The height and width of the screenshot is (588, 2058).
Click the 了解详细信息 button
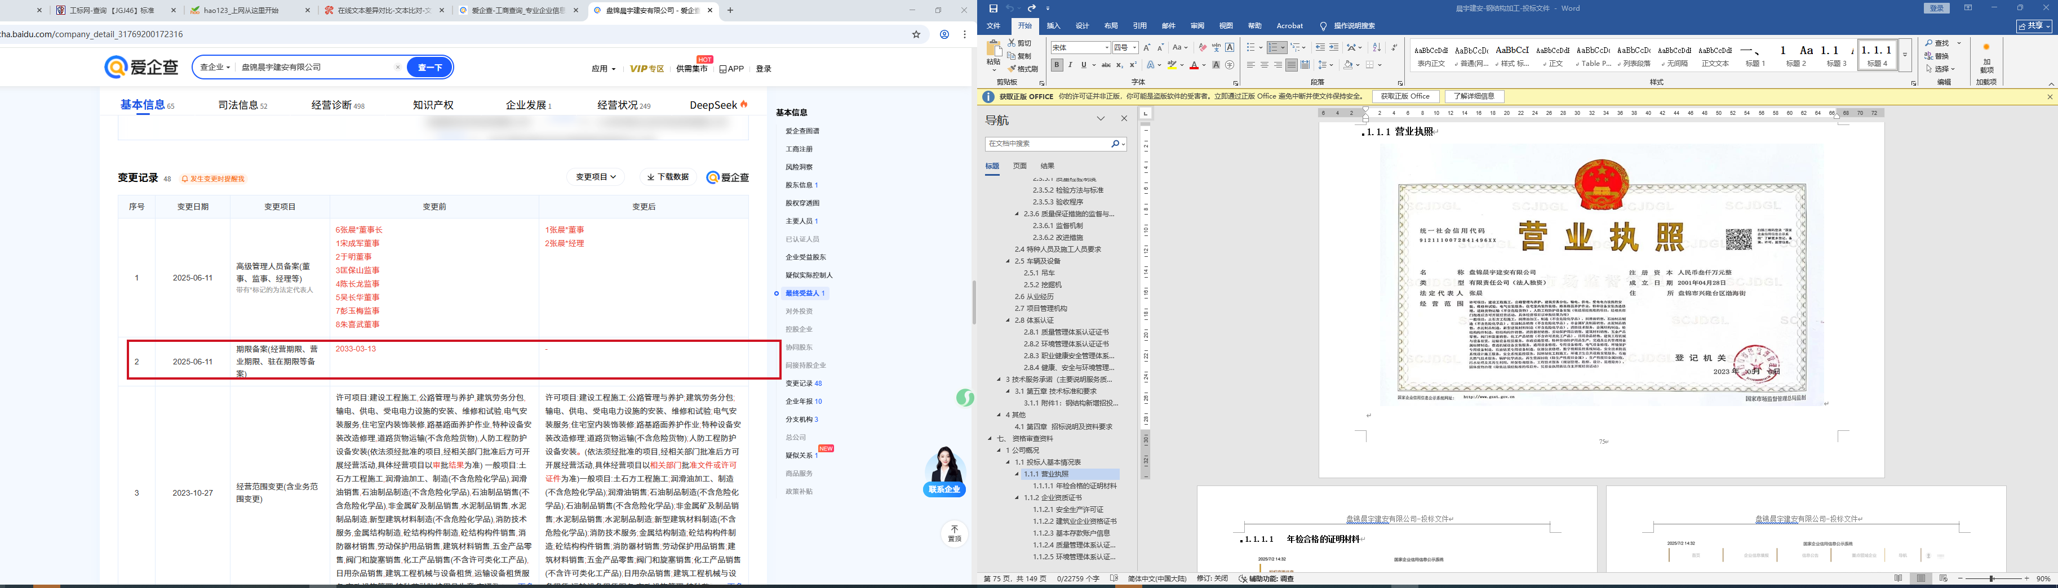pos(1475,97)
